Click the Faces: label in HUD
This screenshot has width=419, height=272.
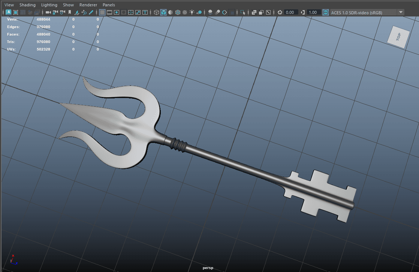tap(13, 34)
